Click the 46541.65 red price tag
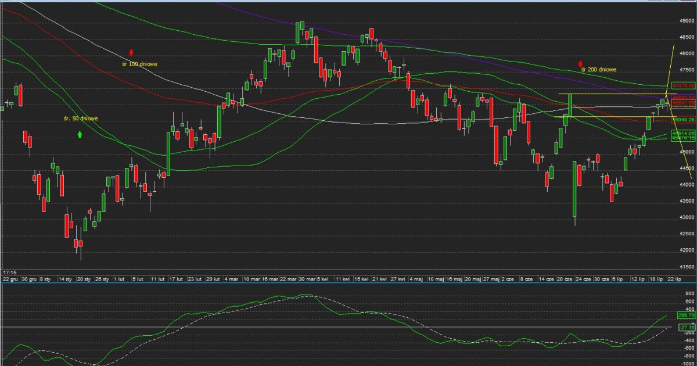The image size is (697, 366). [x=683, y=103]
